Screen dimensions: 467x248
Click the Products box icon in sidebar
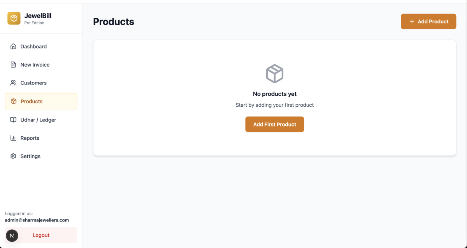(14, 101)
